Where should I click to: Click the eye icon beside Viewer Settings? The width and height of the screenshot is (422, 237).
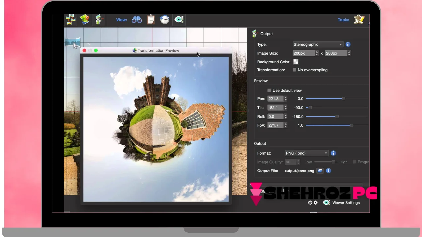point(326,203)
